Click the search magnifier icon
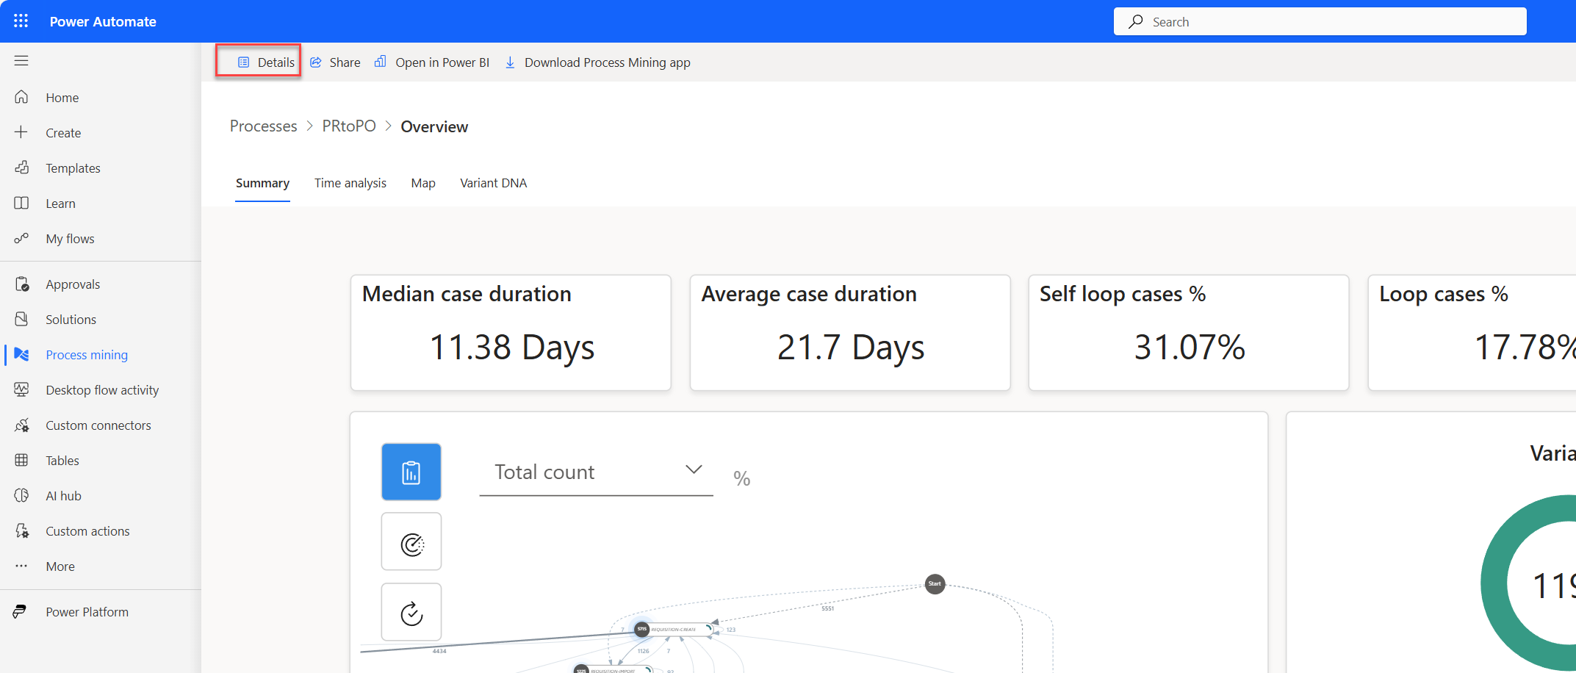 [1136, 21]
